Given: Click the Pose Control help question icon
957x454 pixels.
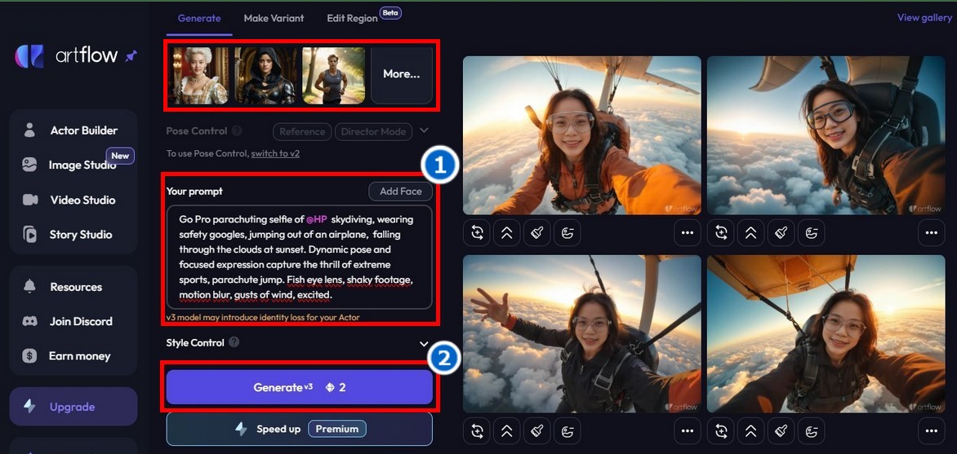Looking at the screenshot, I should point(237,131).
